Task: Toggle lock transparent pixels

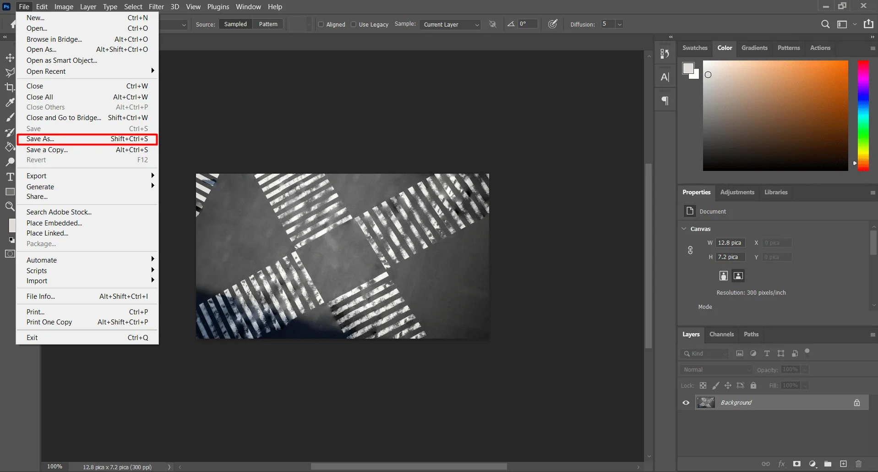Action: [x=703, y=385]
